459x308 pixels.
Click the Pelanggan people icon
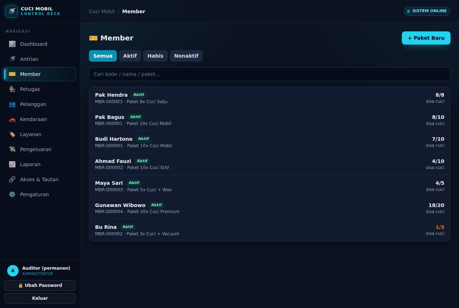pos(12,104)
